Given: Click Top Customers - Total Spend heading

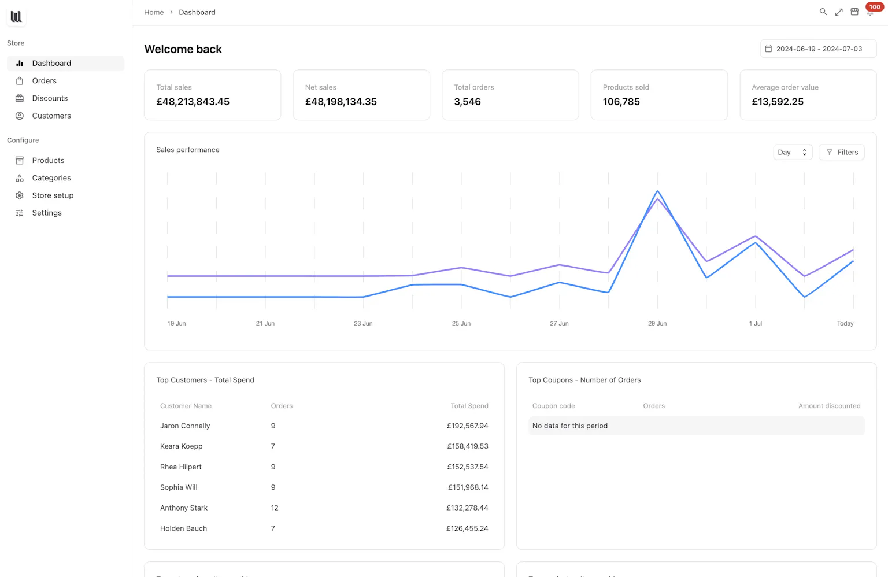Looking at the screenshot, I should click(205, 380).
